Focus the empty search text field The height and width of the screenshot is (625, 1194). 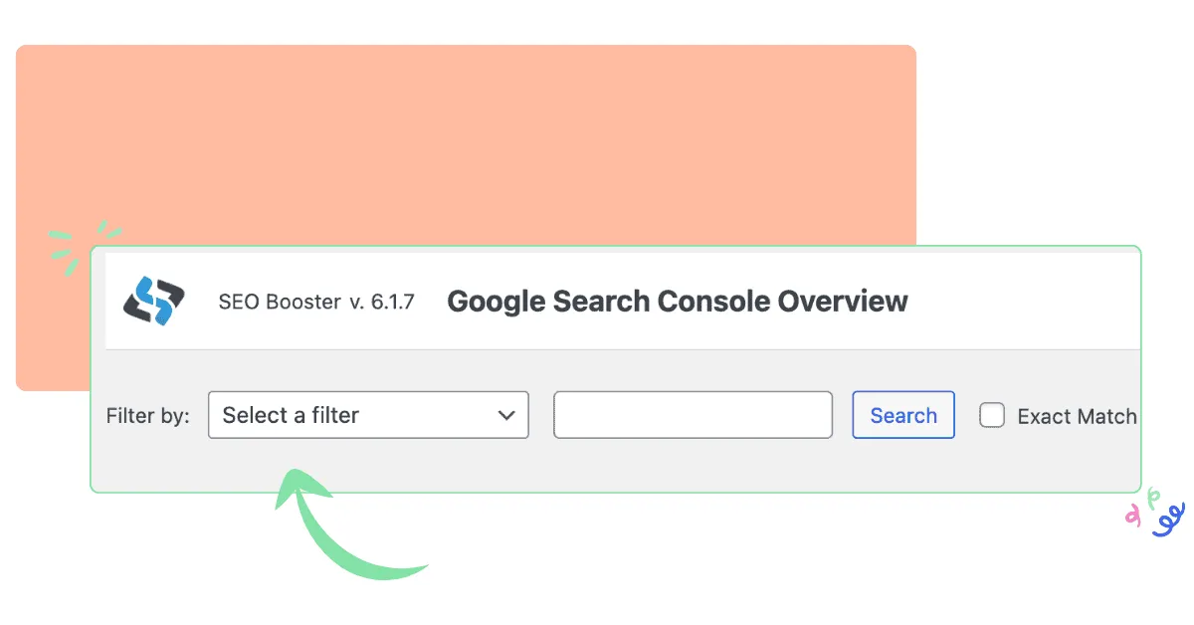(x=693, y=415)
